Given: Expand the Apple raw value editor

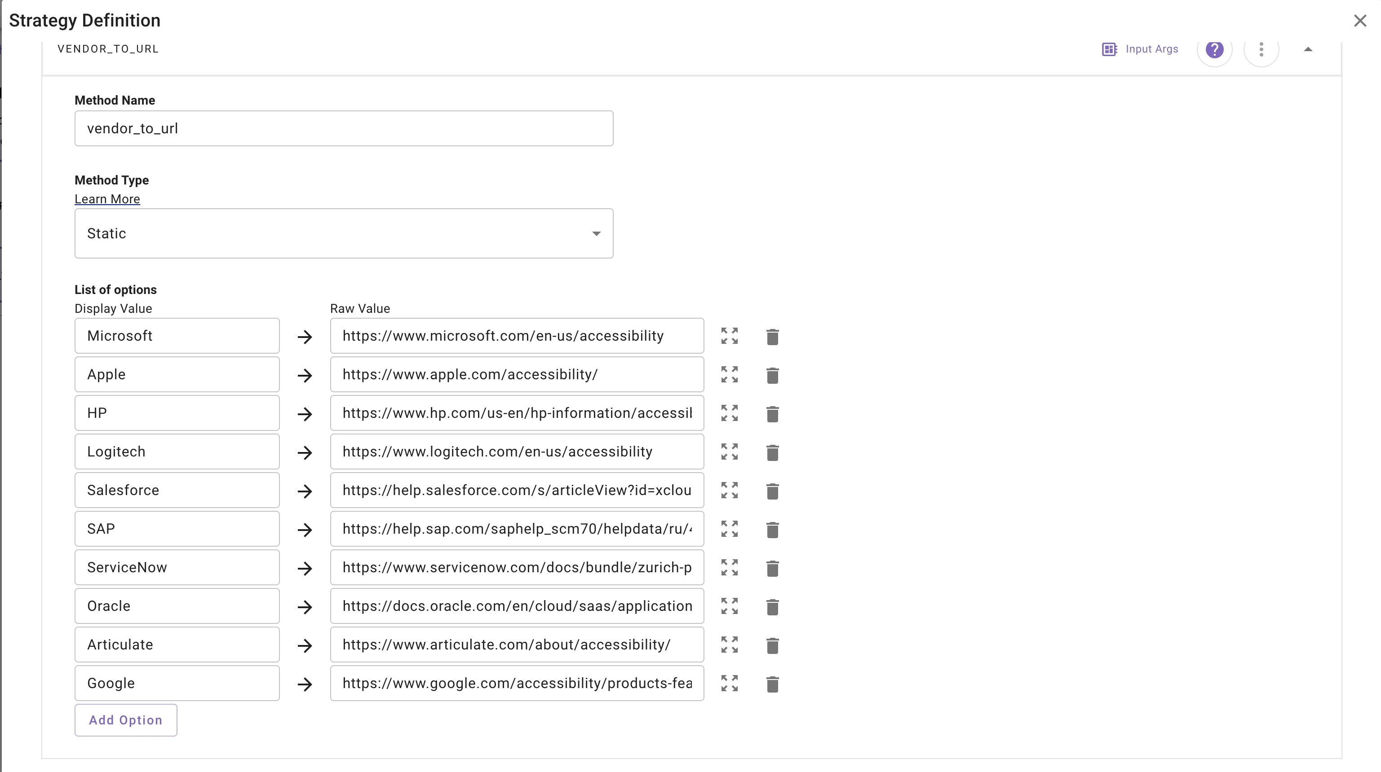Looking at the screenshot, I should (729, 374).
